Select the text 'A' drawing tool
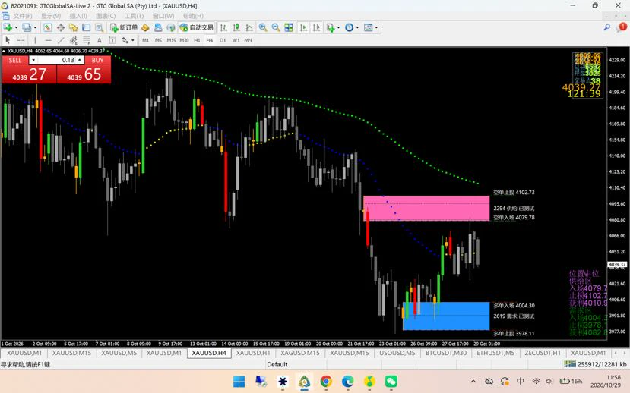 click(x=100, y=40)
